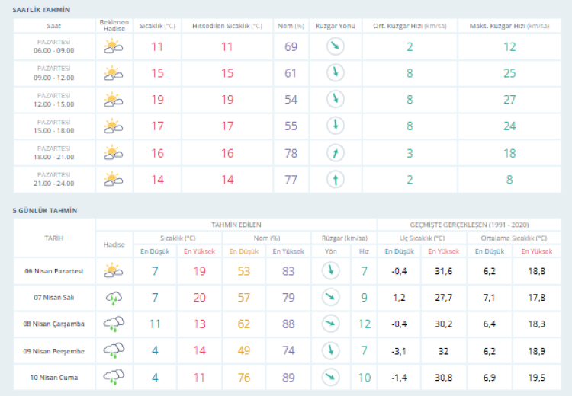The width and height of the screenshot is (572, 396).
Task: Click sunny cloud icon for 06 Nisan Pazartesi
Action: coord(114,270)
